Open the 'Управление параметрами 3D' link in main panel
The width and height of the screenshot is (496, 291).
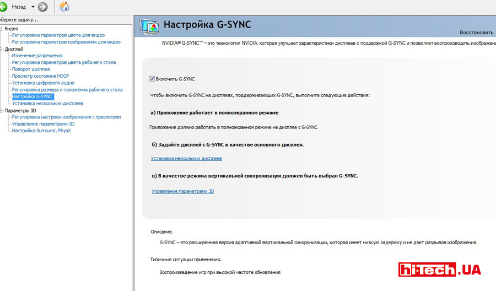click(182, 191)
